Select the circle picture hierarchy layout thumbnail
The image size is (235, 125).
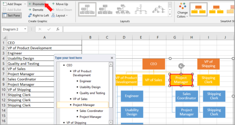(158, 9)
